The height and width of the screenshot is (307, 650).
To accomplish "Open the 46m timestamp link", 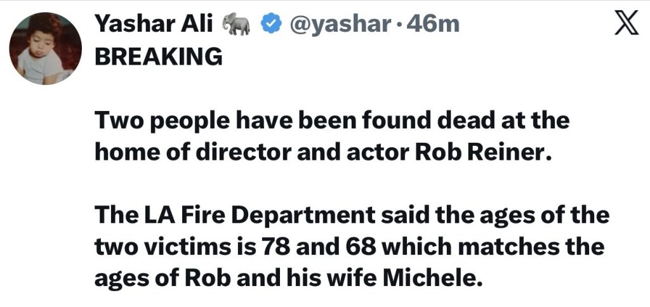I will [435, 24].
